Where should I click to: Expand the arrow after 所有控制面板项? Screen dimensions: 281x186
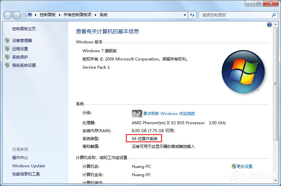96,15
